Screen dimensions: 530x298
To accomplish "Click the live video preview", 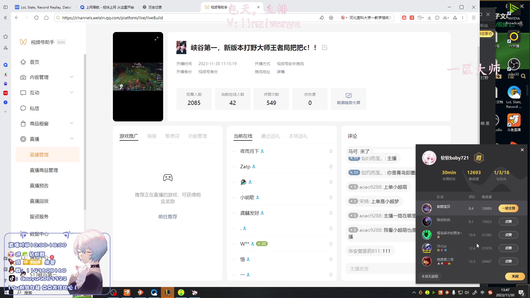I will tap(138, 77).
